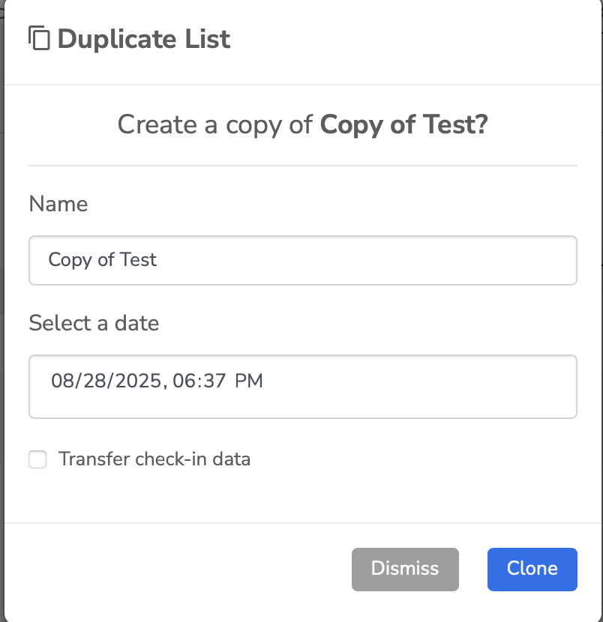Select the PM segment in the time
Image resolution: width=603 pixels, height=622 pixels.
click(249, 381)
